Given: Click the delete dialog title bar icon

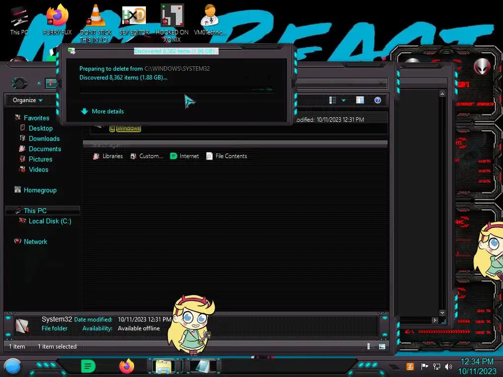Looking at the screenshot, I should (x=72, y=51).
